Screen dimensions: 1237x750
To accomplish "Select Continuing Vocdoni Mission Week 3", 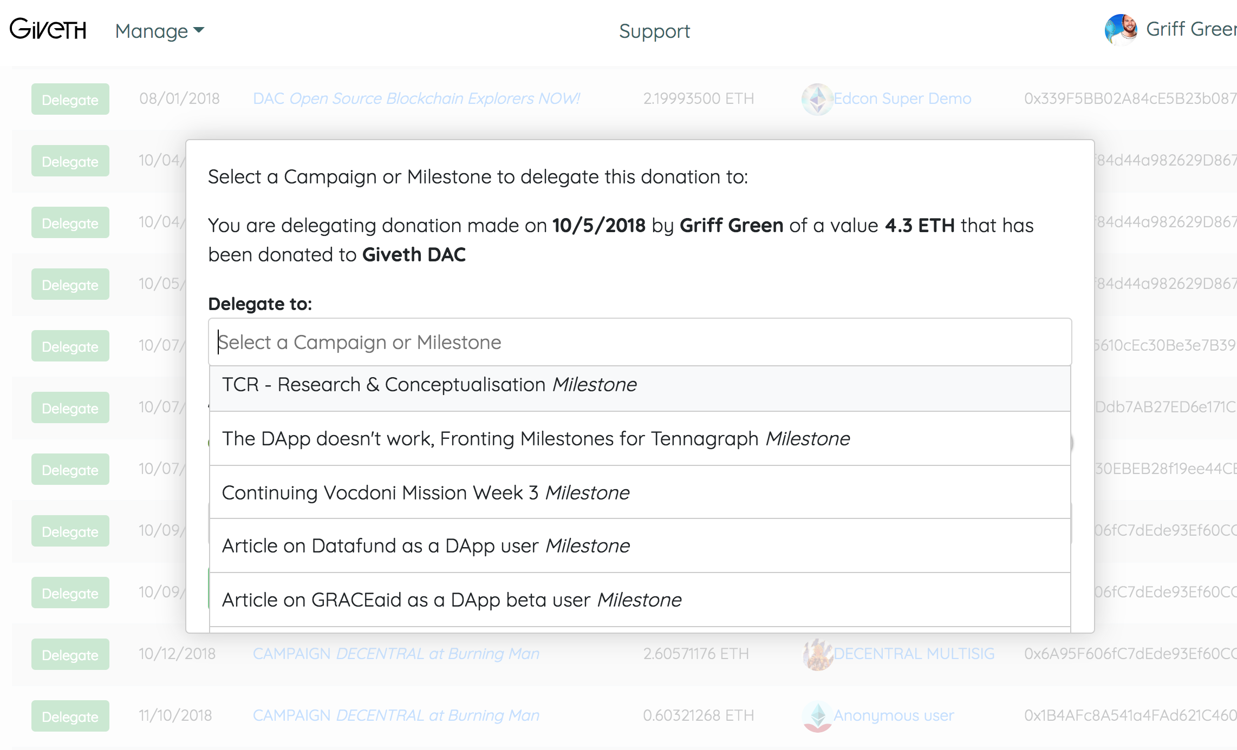I will [640, 492].
